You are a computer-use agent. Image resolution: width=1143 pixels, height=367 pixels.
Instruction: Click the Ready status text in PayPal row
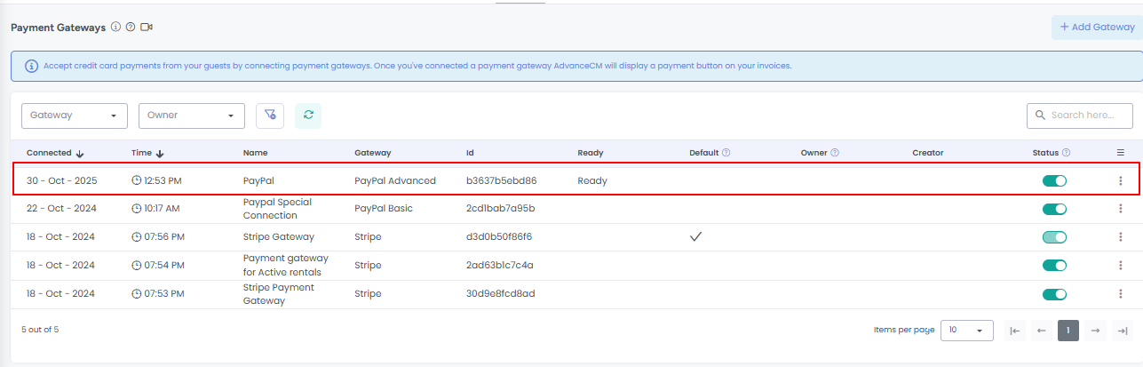[592, 180]
